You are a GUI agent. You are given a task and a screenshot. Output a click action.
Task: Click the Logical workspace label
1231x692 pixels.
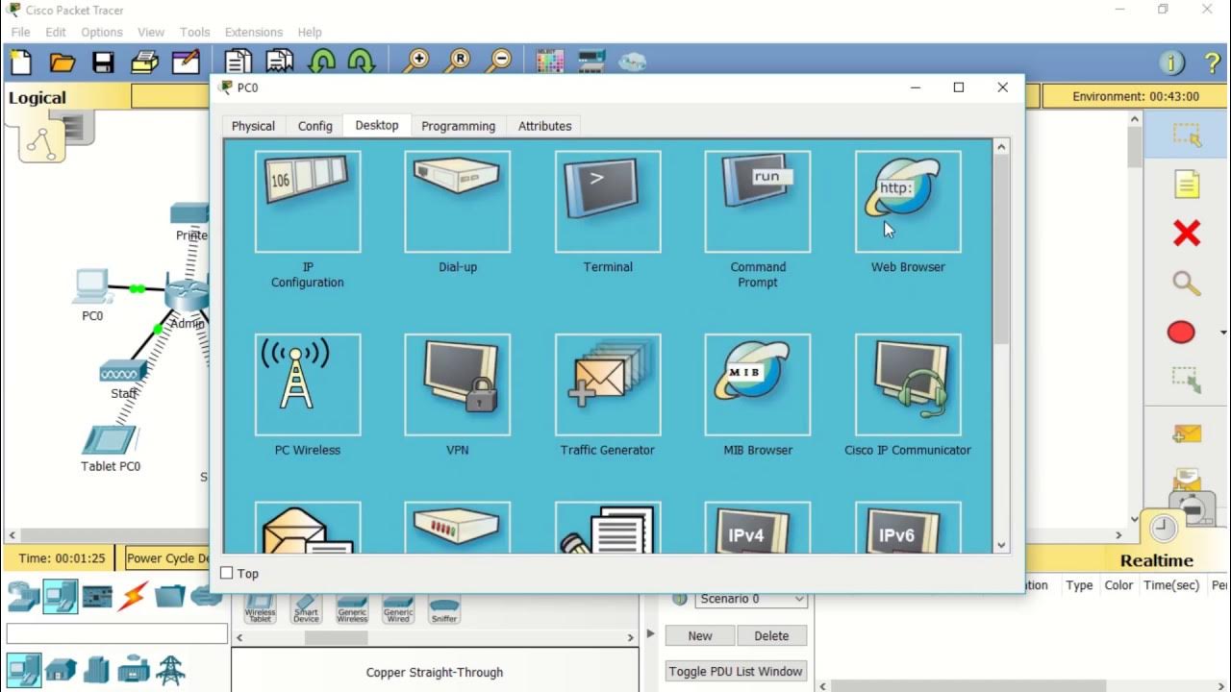tap(38, 97)
